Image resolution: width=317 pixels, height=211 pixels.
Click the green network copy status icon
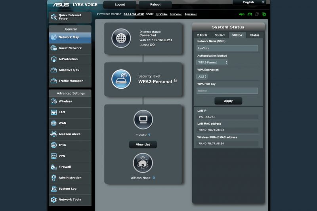click(x=264, y=14)
